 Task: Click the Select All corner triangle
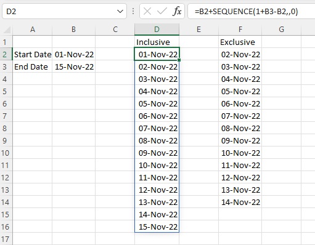click(x=7, y=30)
